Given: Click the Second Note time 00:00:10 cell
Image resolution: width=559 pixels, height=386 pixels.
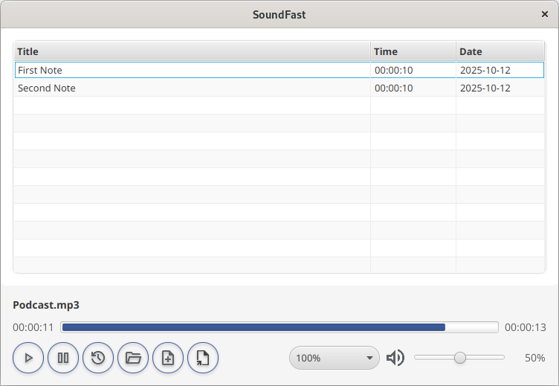Looking at the screenshot, I should tap(413, 88).
